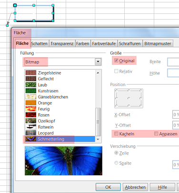Image resolution: width=179 pixels, height=193 pixels.
Task: Click the Verschiebung offset value field
Action: tap(176, 165)
